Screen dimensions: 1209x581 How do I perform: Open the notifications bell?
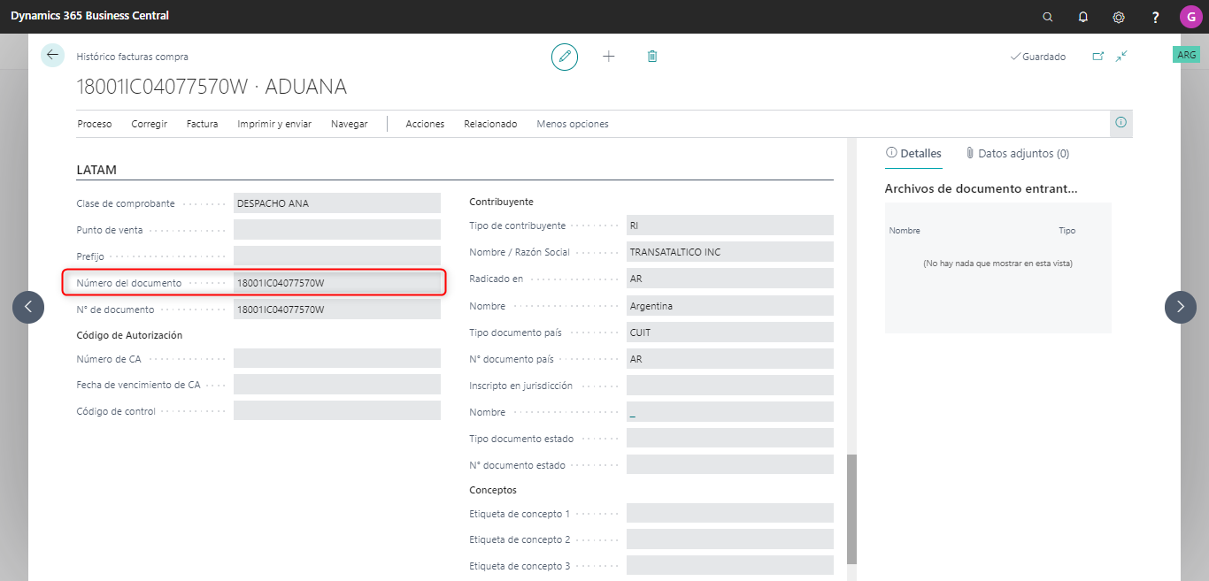pyautogui.click(x=1083, y=17)
